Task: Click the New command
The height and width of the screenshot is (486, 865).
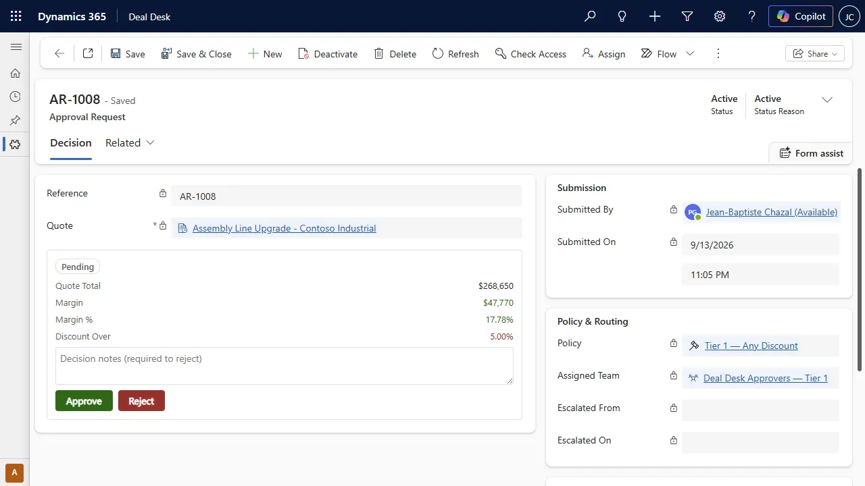Action: [265, 53]
